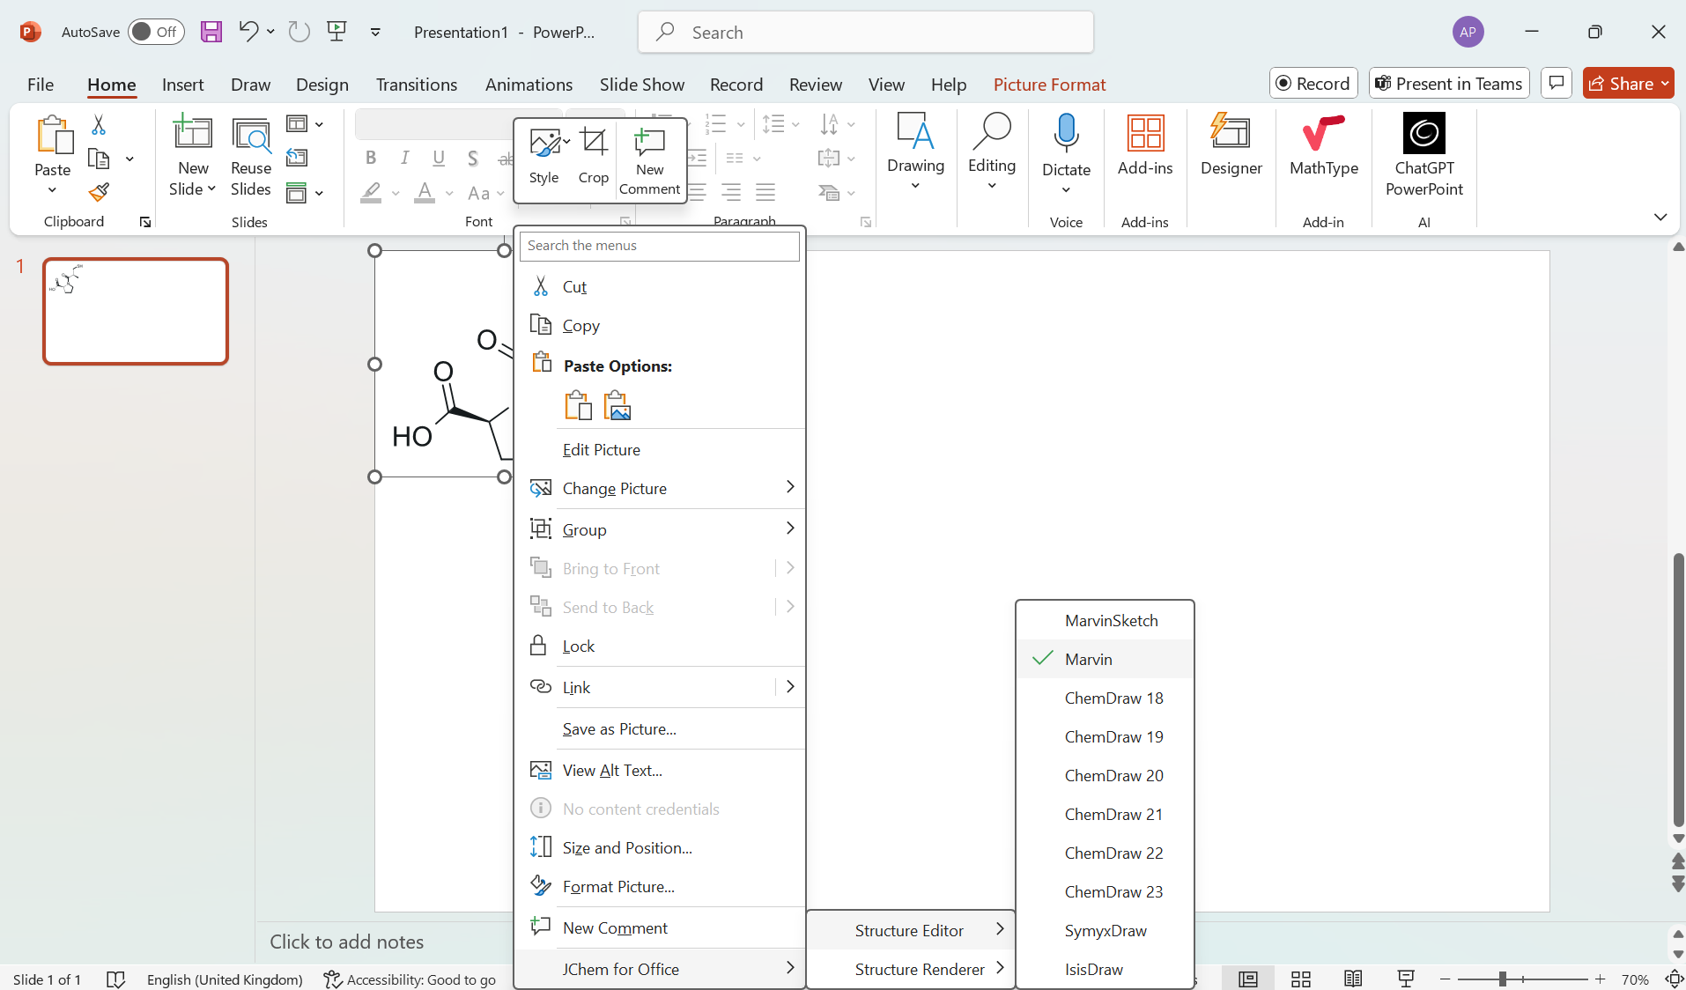Choose Save as Picture from context menu

tap(619, 729)
